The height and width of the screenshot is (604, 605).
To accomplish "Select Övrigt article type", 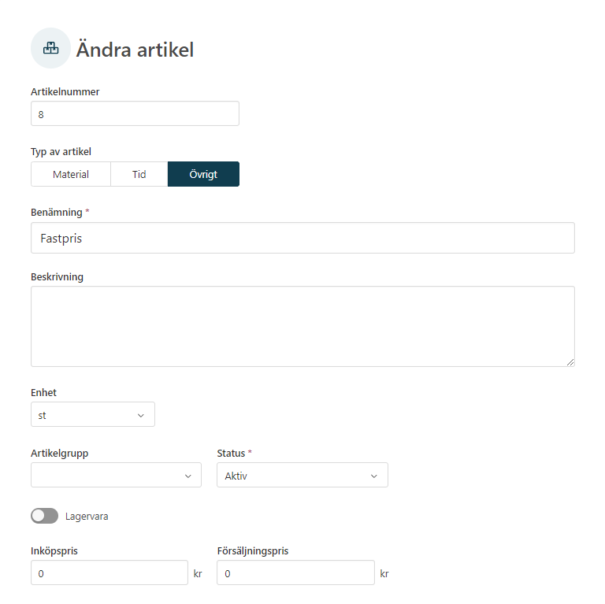I will pos(203,174).
